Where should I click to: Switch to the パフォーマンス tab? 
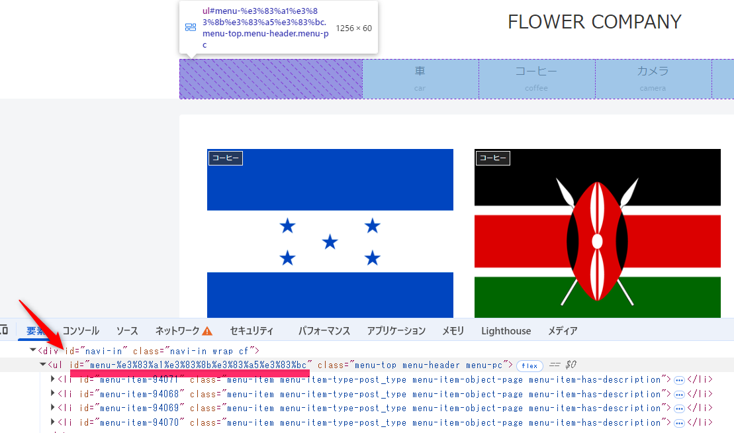324,331
